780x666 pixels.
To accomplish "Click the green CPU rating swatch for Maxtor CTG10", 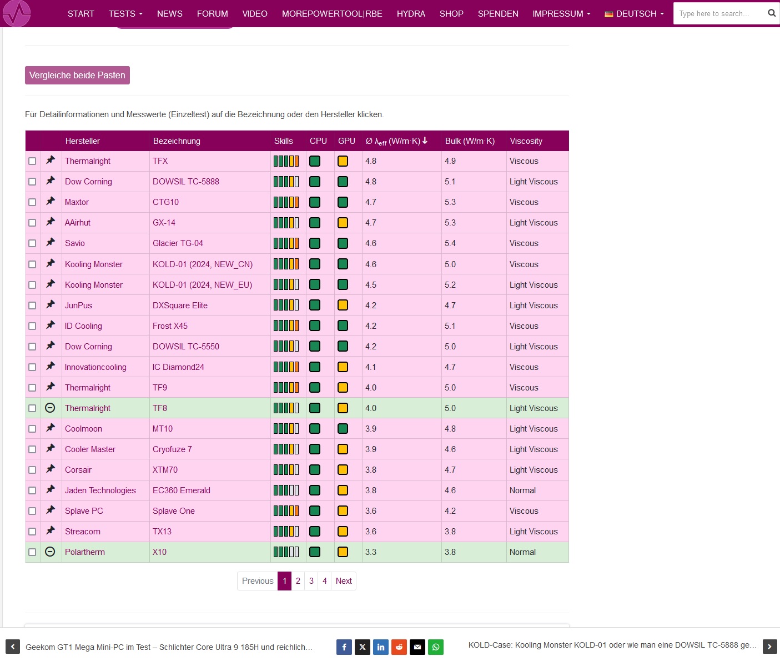I will [315, 202].
